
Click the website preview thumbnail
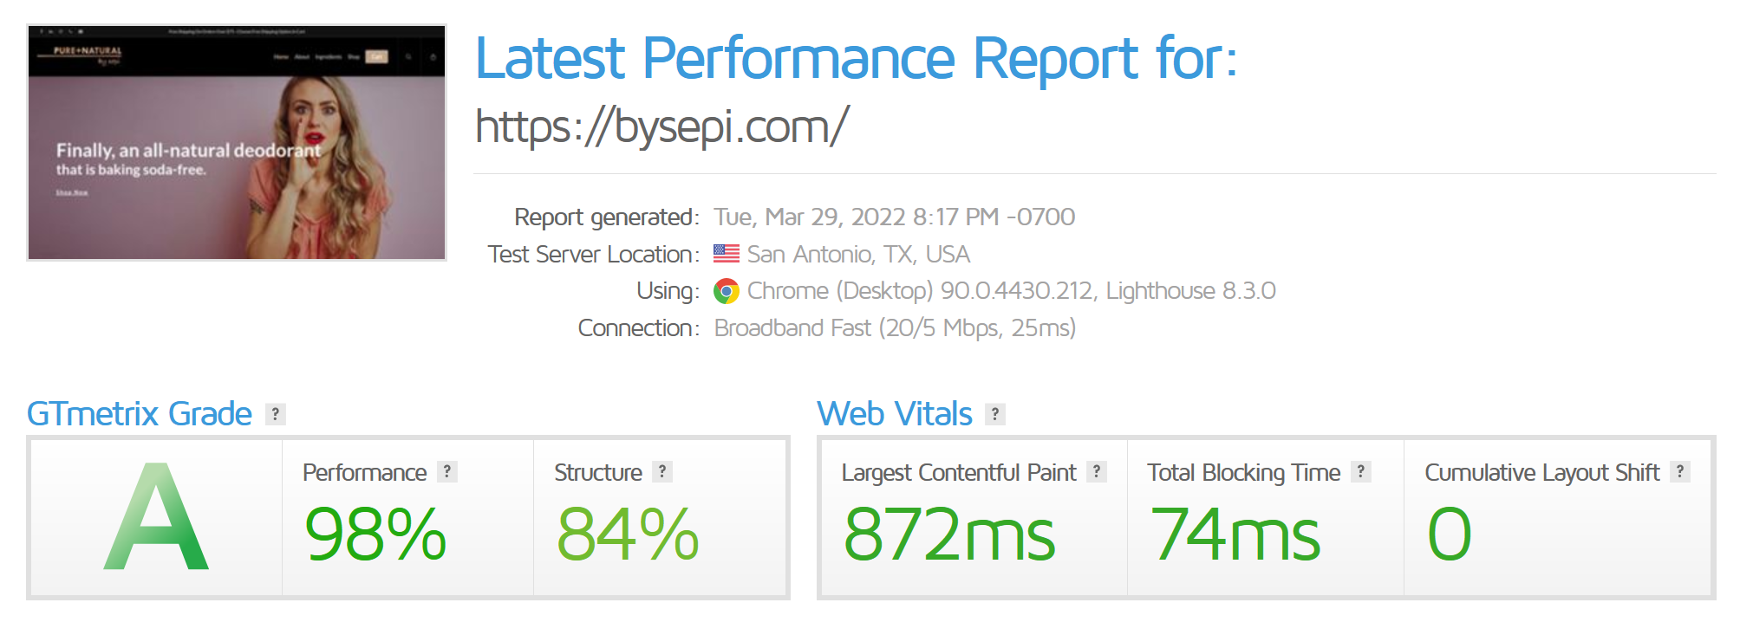tap(238, 143)
